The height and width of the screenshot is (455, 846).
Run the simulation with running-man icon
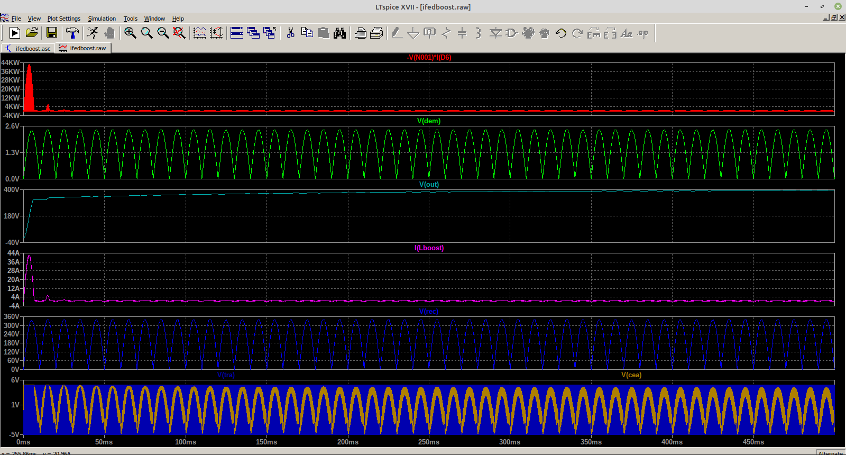click(x=93, y=33)
